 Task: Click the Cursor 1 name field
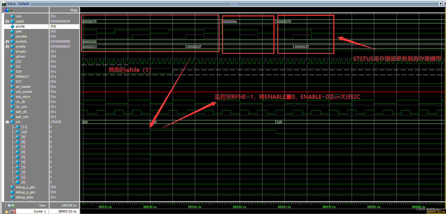pos(32,211)
